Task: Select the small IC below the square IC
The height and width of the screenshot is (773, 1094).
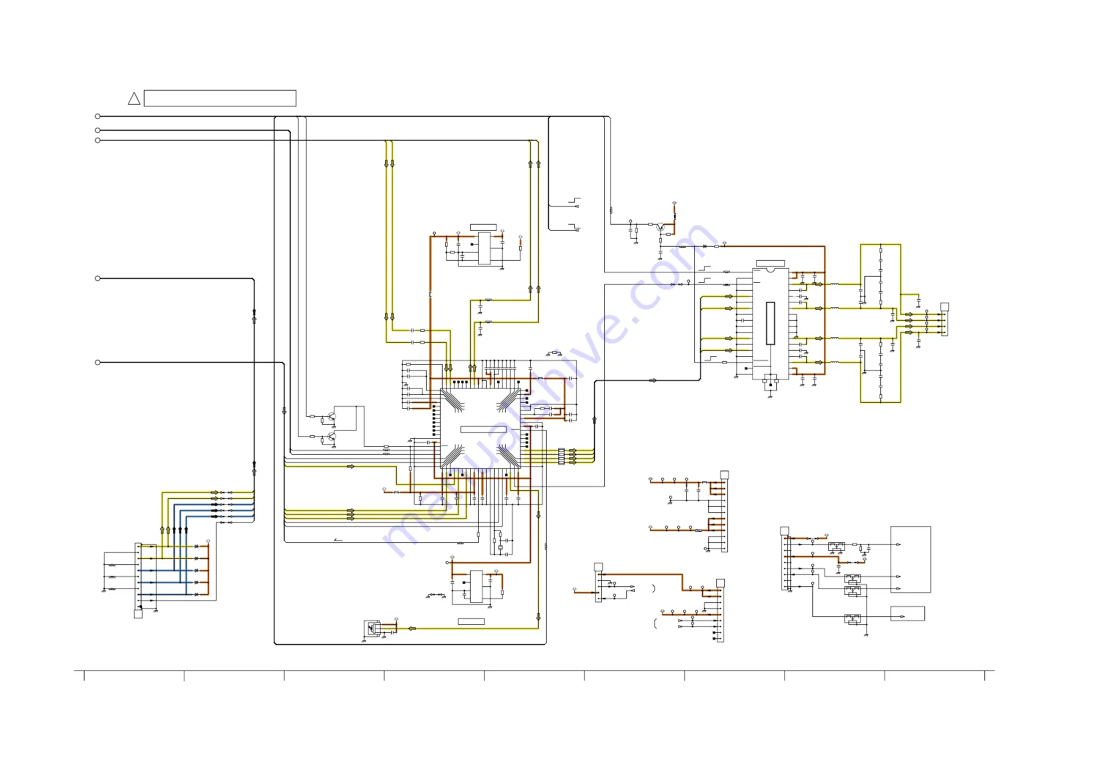Action: point(476,586)
